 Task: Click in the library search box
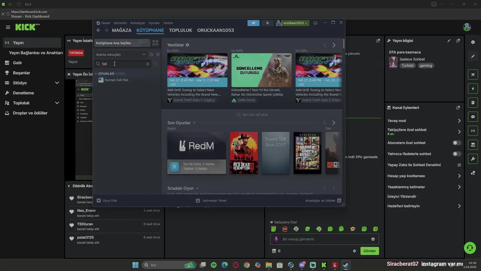point(123,64)
